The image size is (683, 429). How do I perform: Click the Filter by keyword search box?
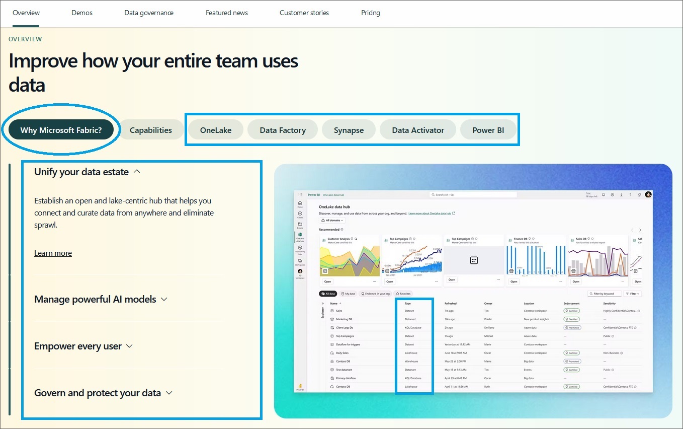pyautogui.click(x=605, y=294)
